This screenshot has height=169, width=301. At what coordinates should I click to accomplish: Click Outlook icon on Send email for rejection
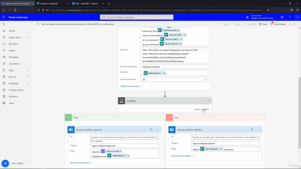[172, 130]
